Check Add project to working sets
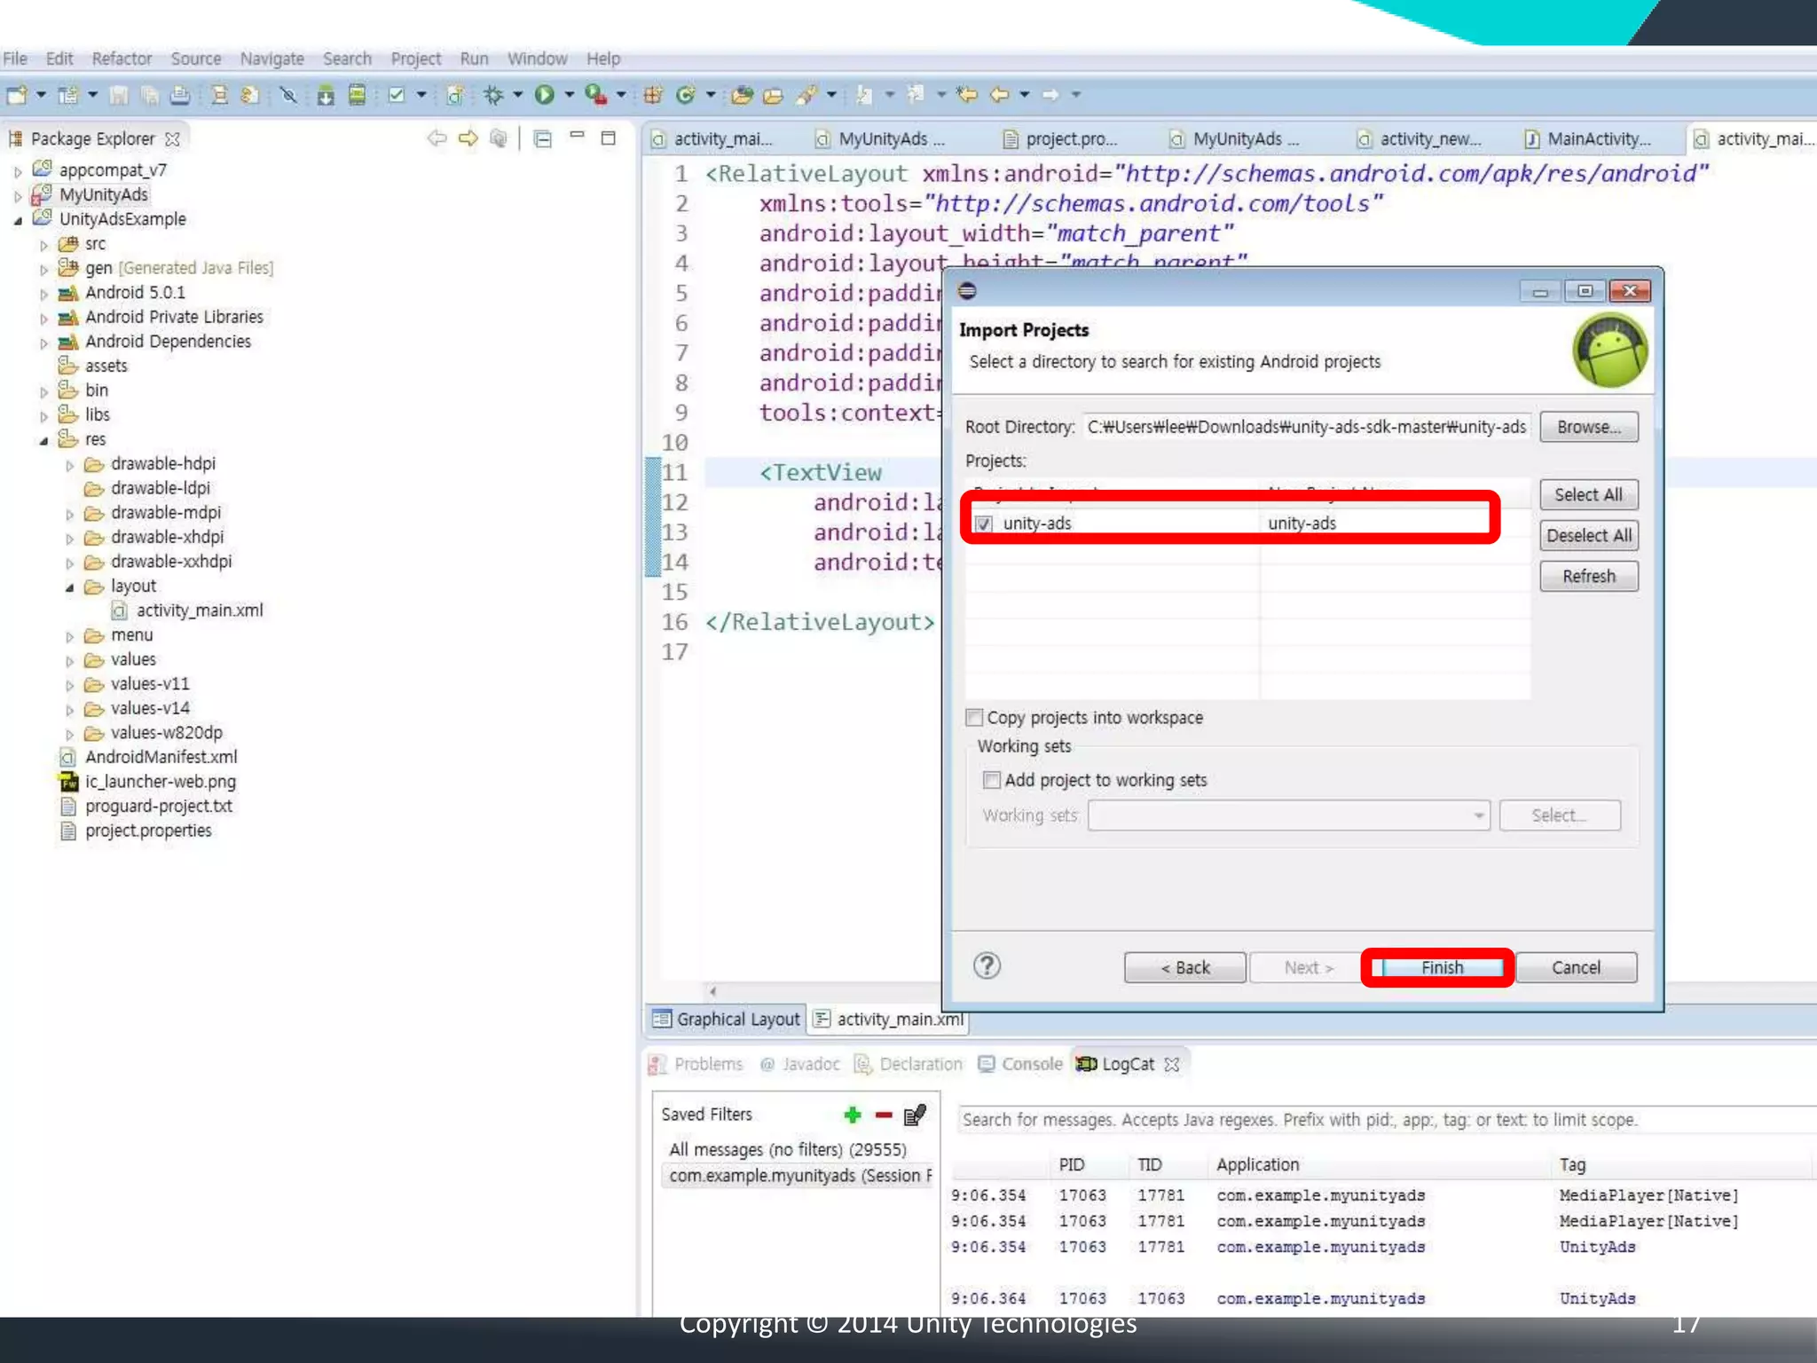 tap(991, 780)
